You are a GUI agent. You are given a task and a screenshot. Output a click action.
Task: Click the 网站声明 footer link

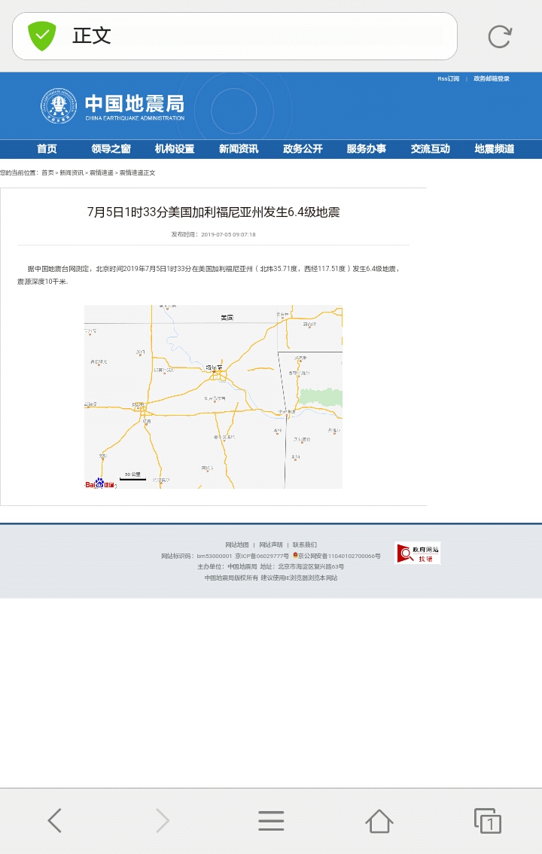tap(270, 544)
